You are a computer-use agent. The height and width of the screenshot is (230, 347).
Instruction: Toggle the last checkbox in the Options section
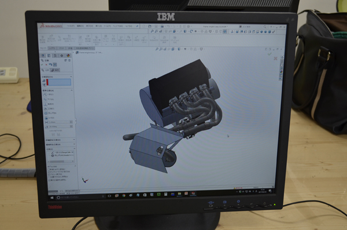click(x=49, y=180)
